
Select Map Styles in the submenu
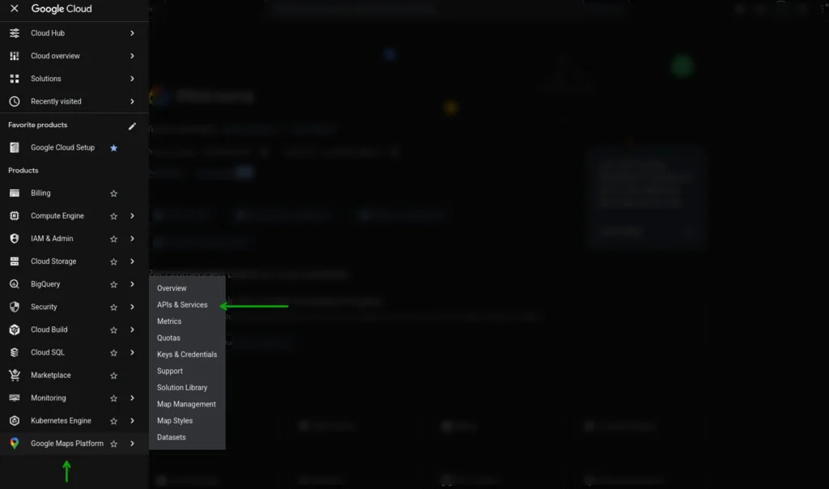174,420
